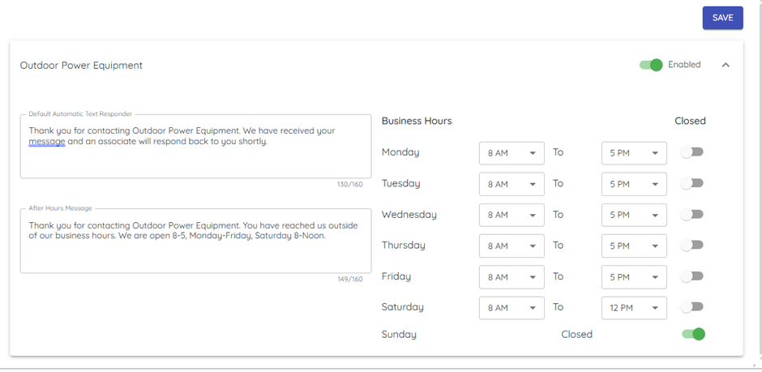Viewport: 762px width, 372px height.
Task: Open Tuesday opening time dropdown
Action: [512, 184]
